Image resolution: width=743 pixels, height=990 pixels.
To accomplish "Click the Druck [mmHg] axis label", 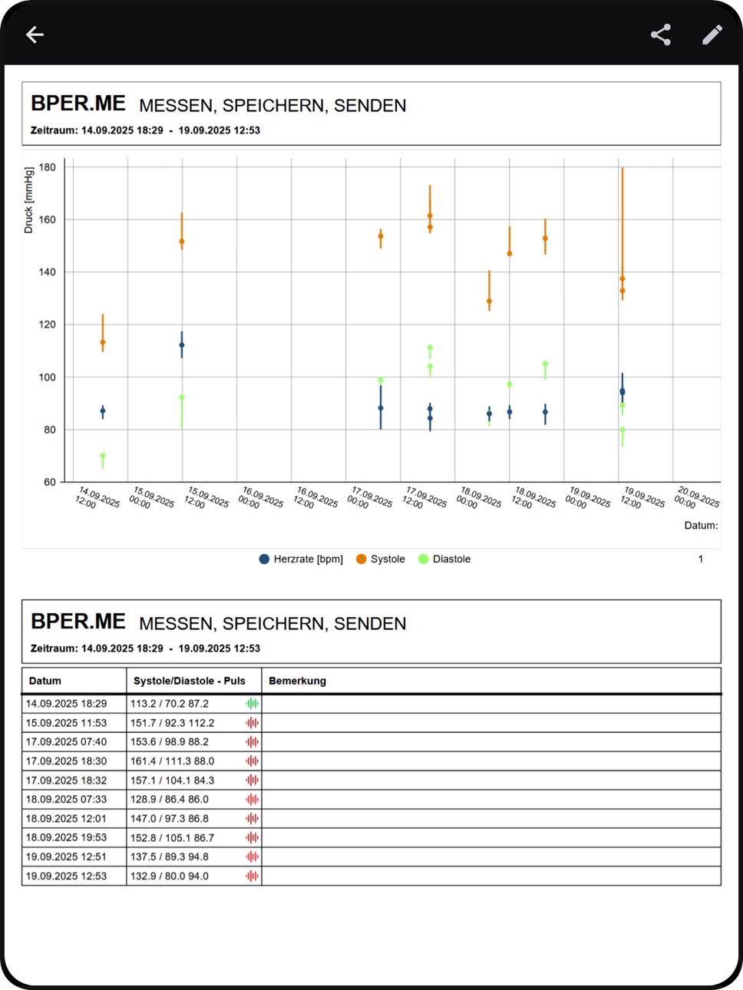I will click(28, 201).
